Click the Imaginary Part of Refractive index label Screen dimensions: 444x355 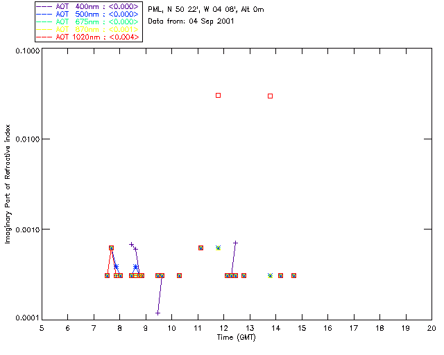[x=8, y=184]
